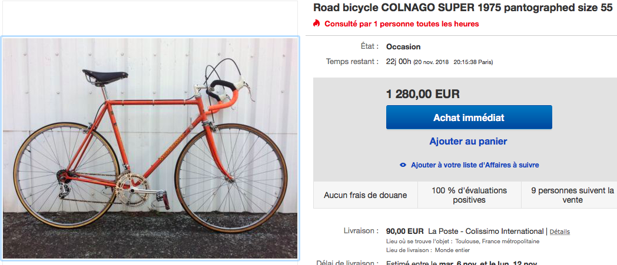Open the shipping Détails link
Image resolution: width=617 pixels, height=265 pixels.
click(560, 232)
